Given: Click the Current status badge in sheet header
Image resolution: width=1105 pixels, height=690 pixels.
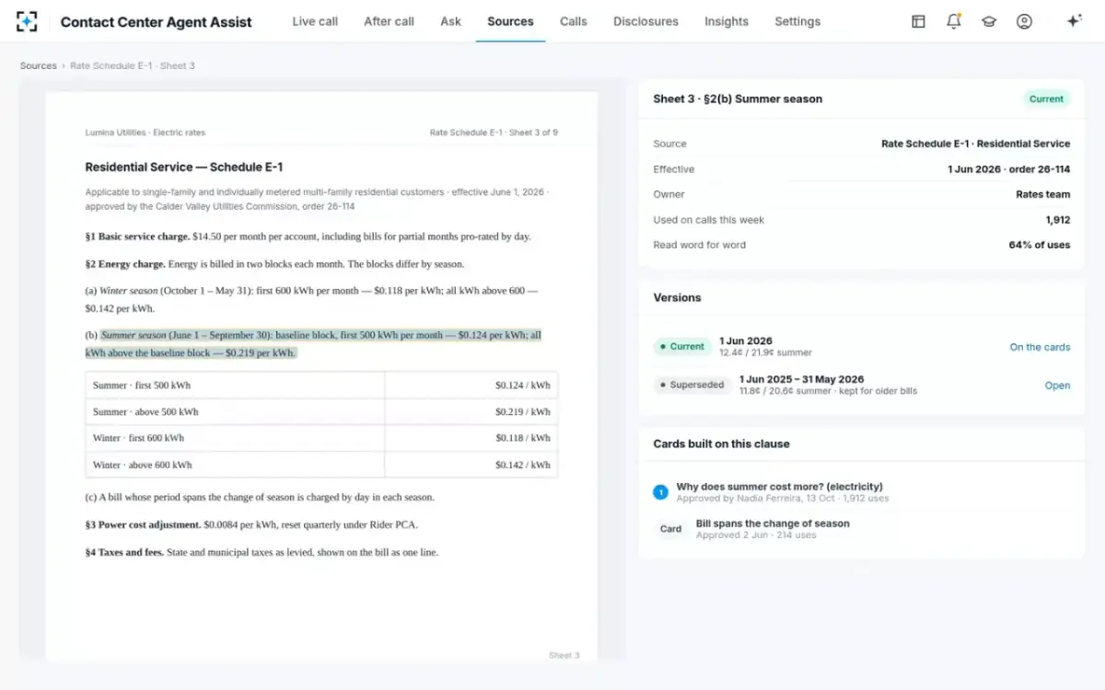Looking at the screenshot, I should 1046,99.
